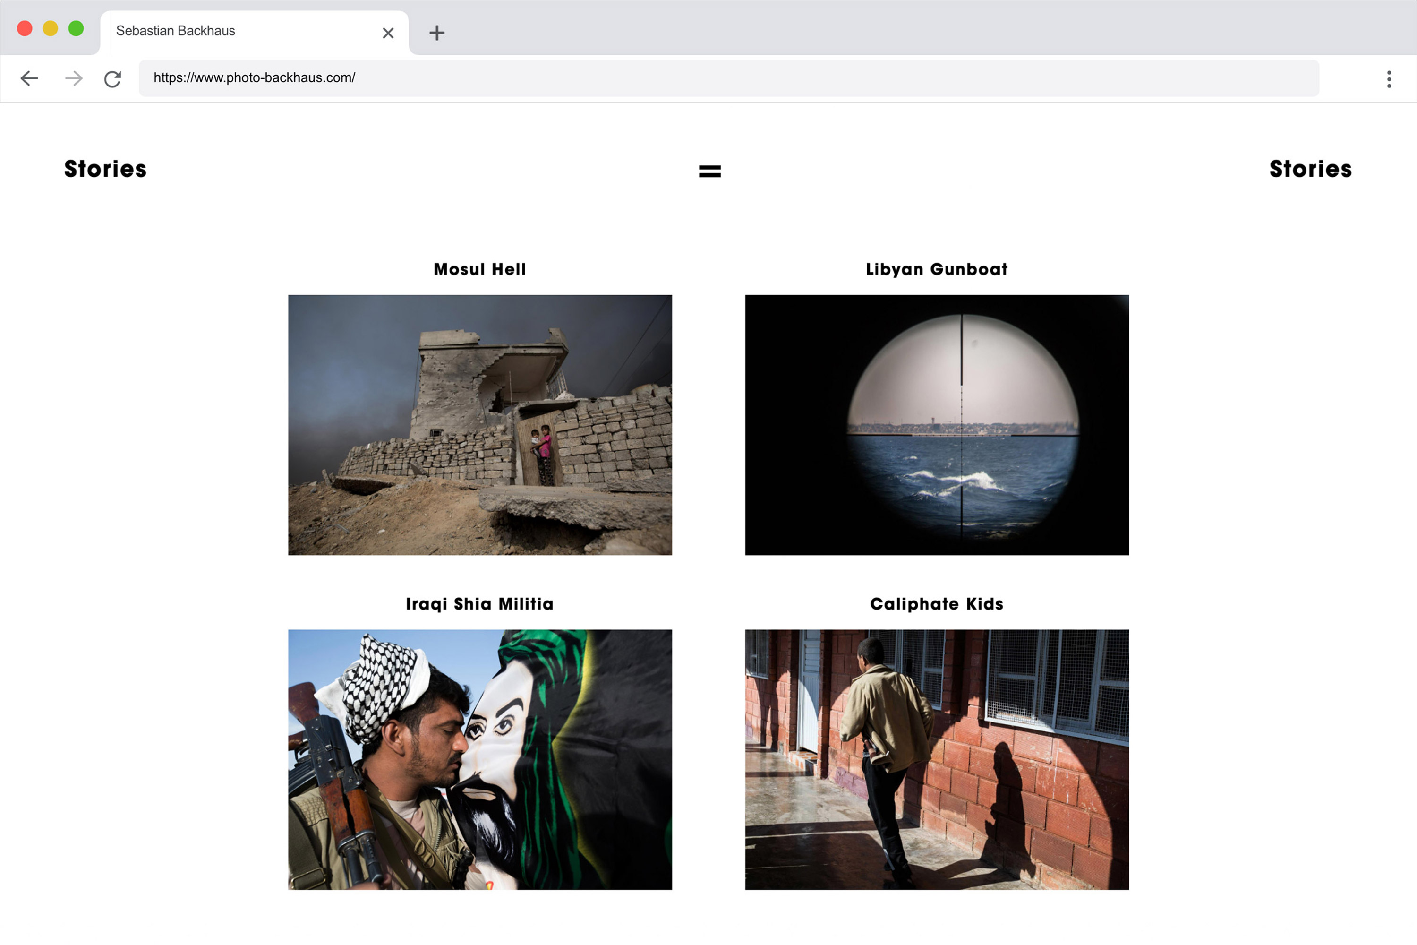Open a new tab with the plus icon
Image resolution: width=1417 pixels, height=945 pixels.
(437, 33)
